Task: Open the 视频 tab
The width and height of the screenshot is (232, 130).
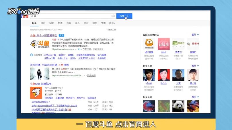Action: (69, 23)
